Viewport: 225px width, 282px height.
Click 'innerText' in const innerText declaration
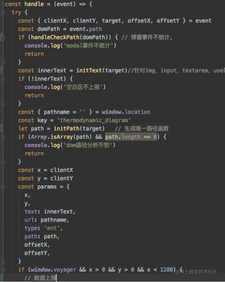(52, 71)
